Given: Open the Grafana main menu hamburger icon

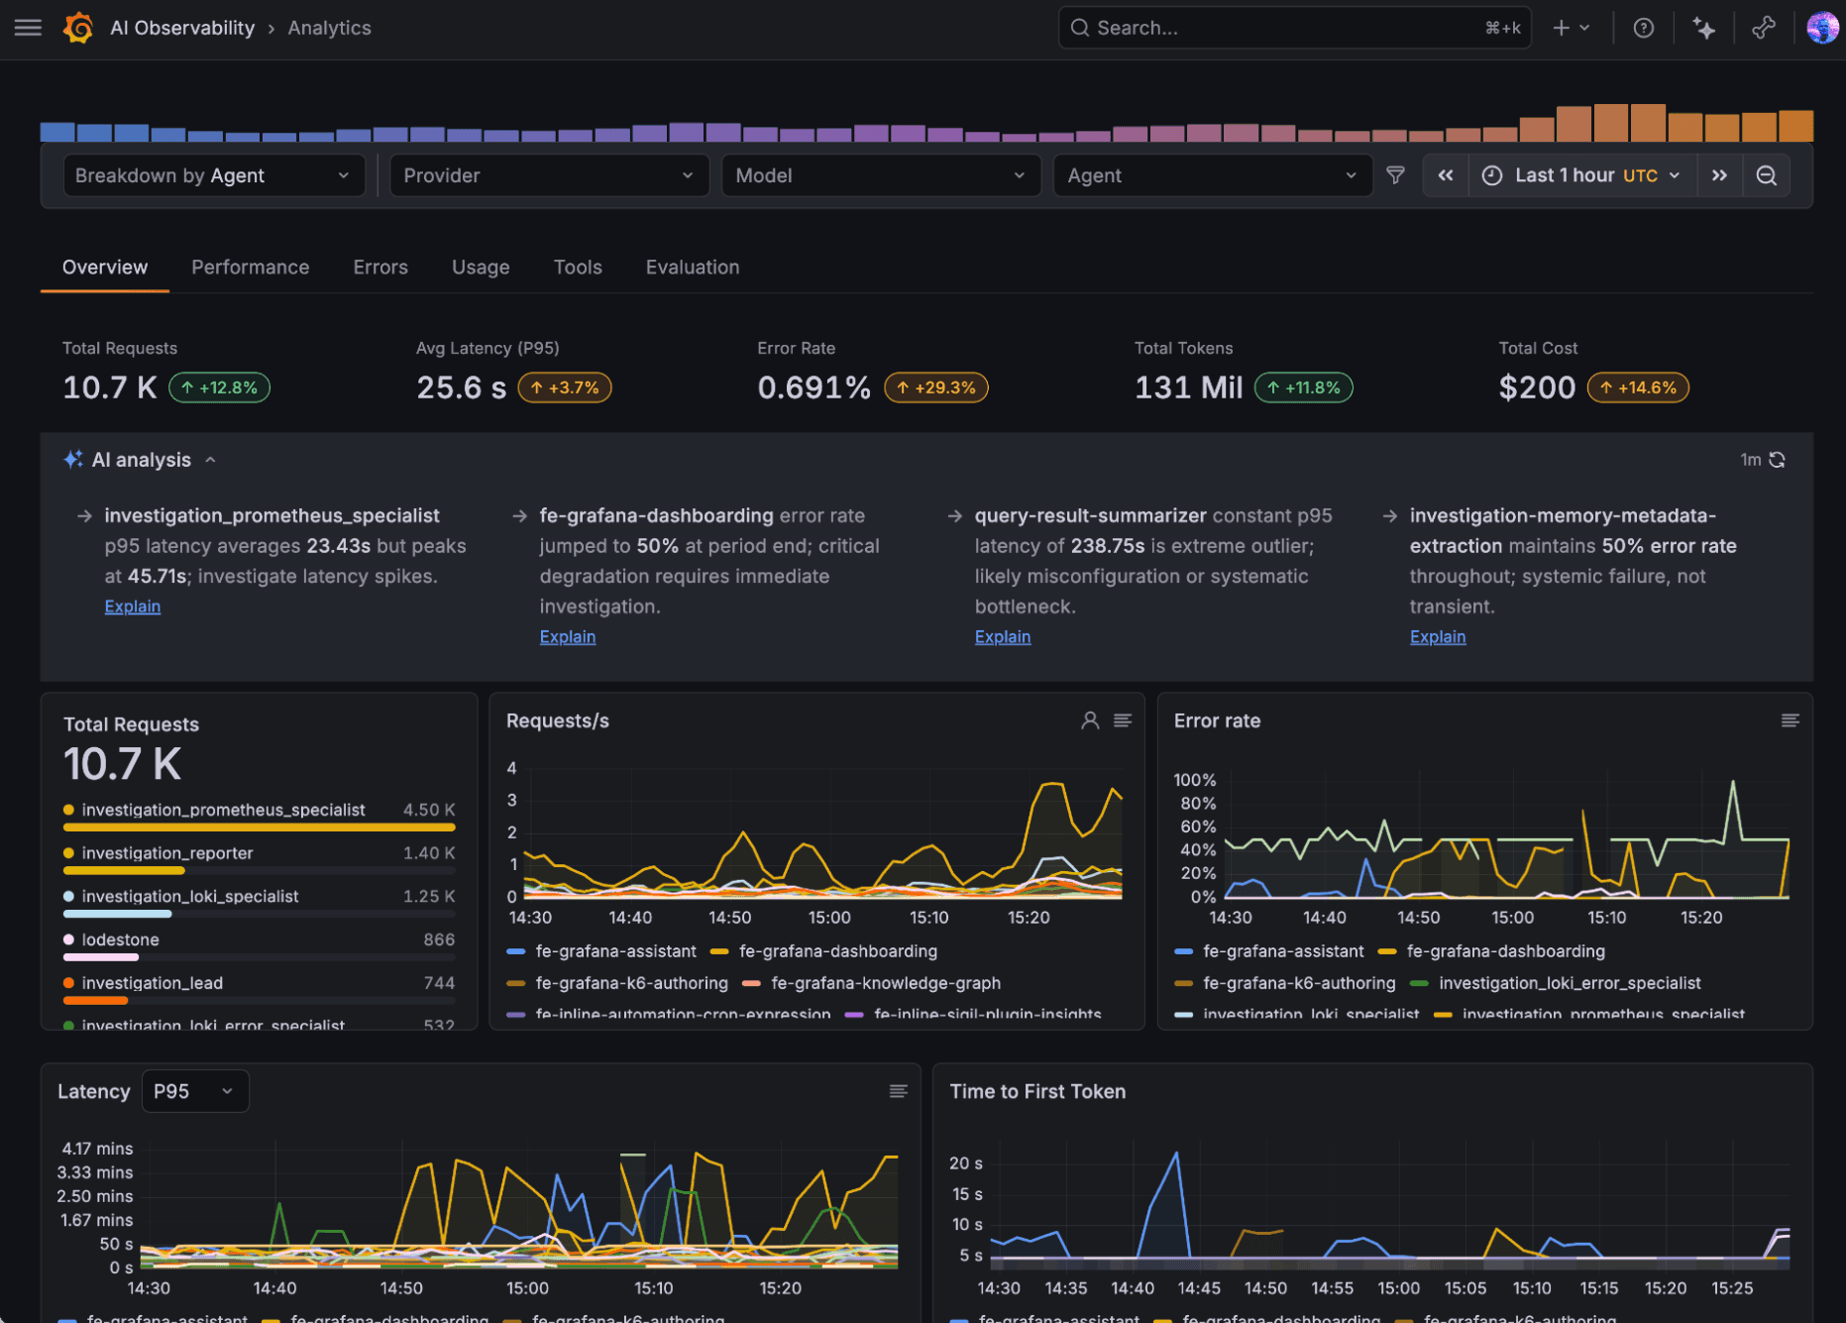Looking at the screenshot, I should click(28, 27).
